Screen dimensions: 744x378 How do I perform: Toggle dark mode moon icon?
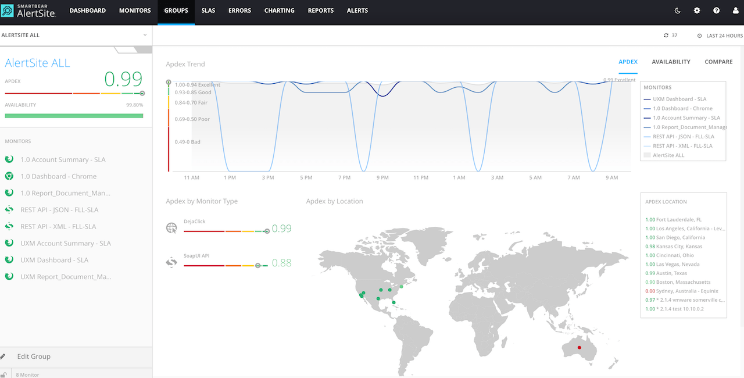click(x=678, y=10)
